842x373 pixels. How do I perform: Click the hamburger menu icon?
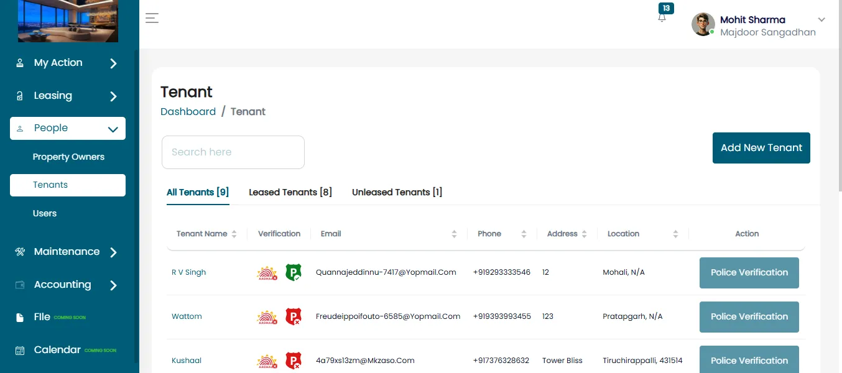(x=152, y=18)
